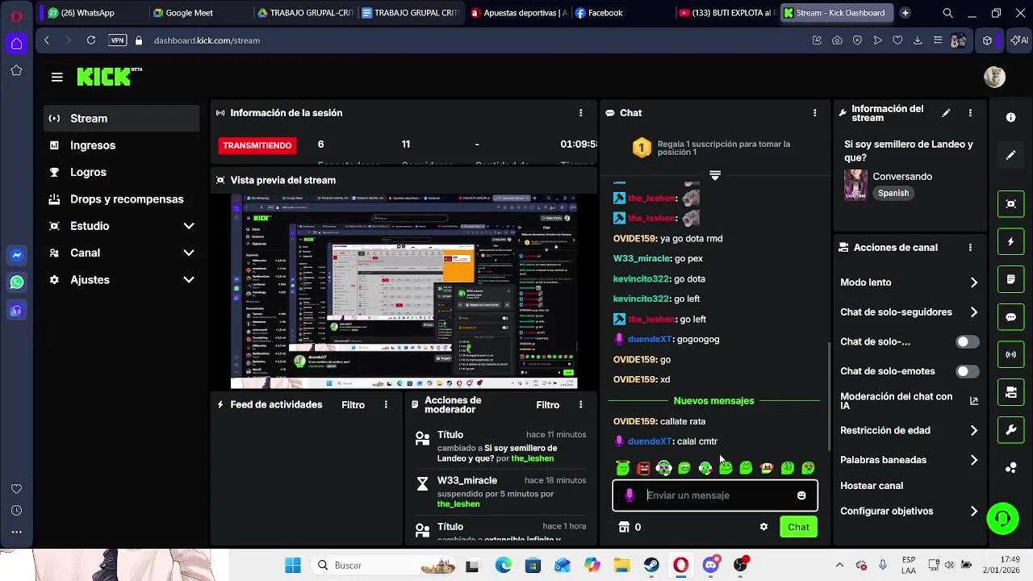The image size is (1033, 581).
Task: Toggle the VPN badge in address bar
Action: [x=118, y=40]
